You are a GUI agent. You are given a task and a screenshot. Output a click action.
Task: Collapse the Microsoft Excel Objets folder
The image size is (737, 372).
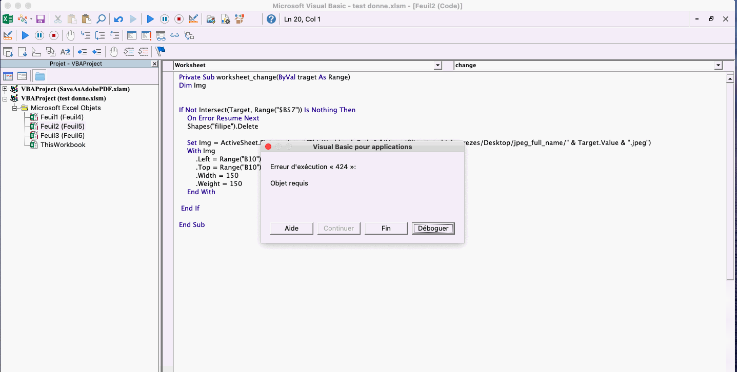[15, 108]
